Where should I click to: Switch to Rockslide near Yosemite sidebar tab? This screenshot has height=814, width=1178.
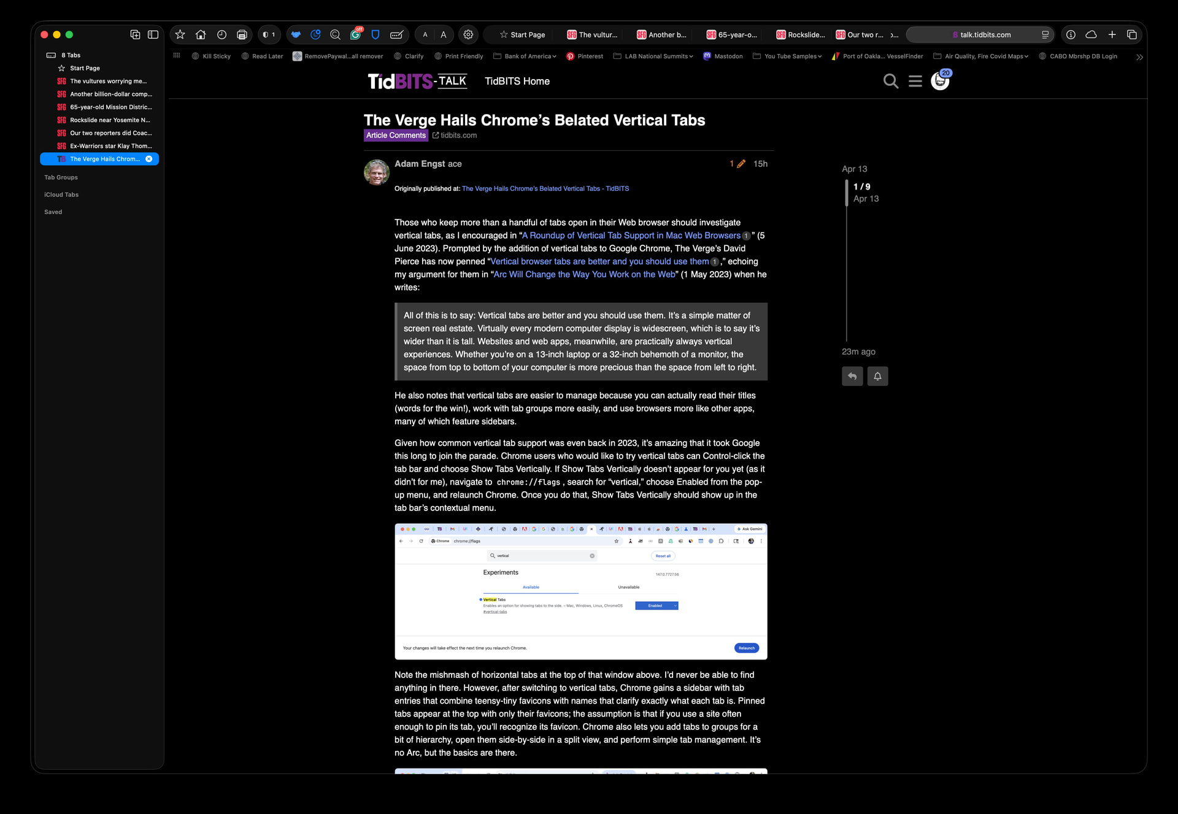tap(109, 120)
